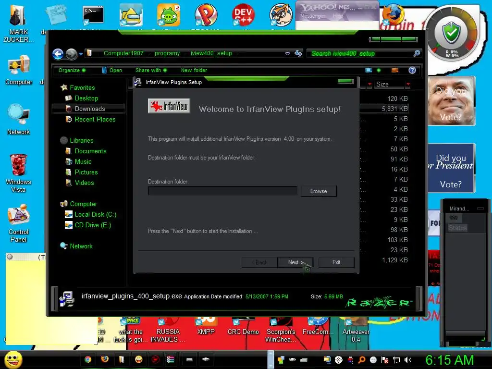Open the Organize menu

point(72,70)
